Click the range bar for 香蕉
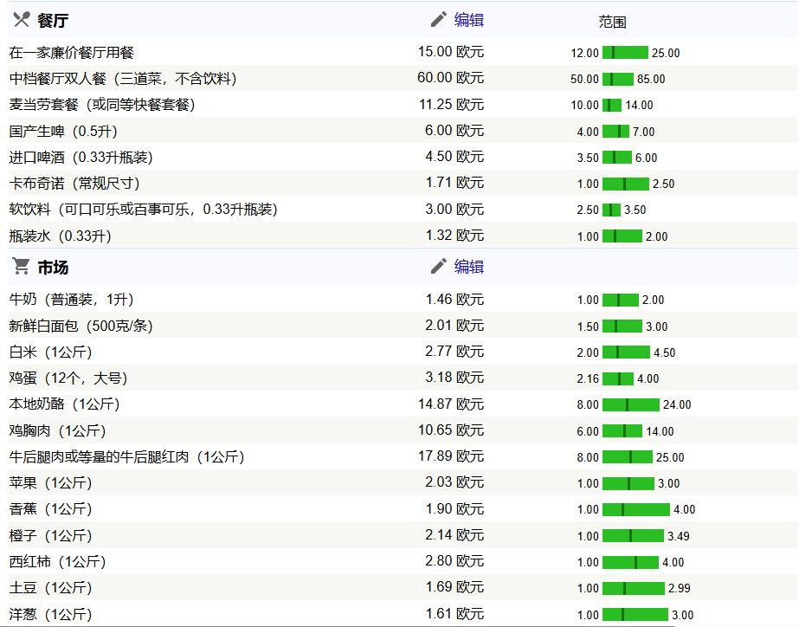 click(635, 509)
